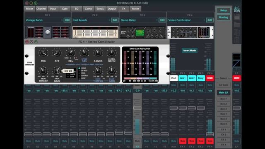Click the LR master fader handle
The image size is (265, 149).
(236, 108)
